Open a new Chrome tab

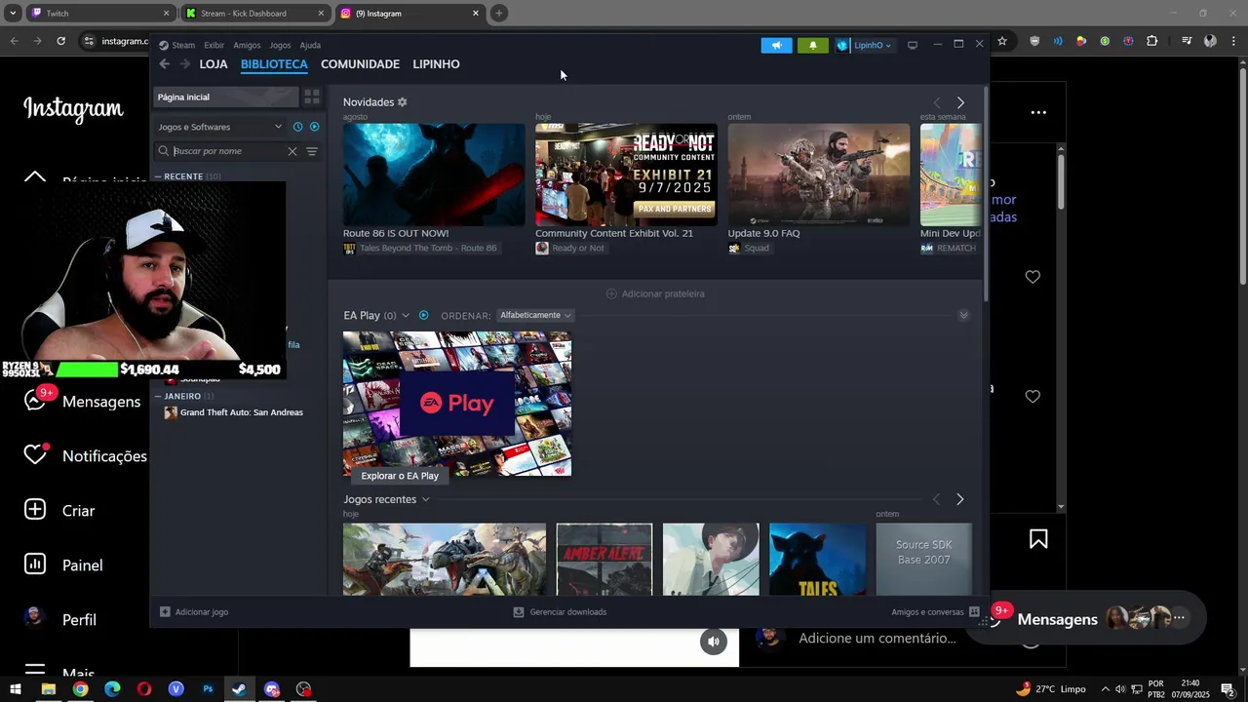(x=499, y=14)
